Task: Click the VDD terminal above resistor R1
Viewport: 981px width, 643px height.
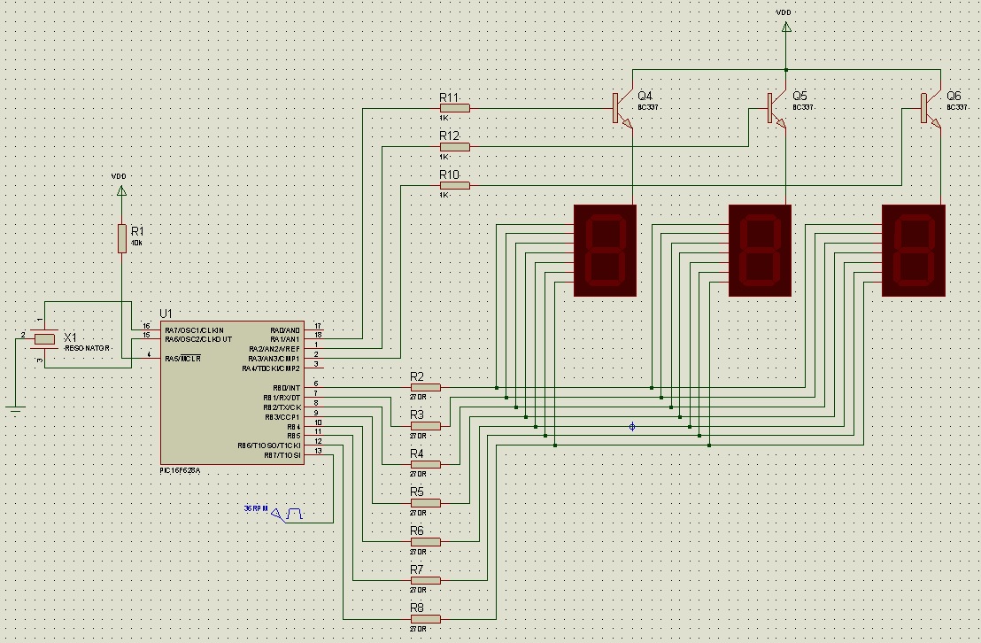Action: pyautogui.click(x=121, y=190)
